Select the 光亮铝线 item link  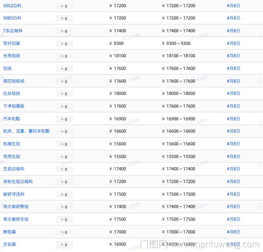click(12, 56)
